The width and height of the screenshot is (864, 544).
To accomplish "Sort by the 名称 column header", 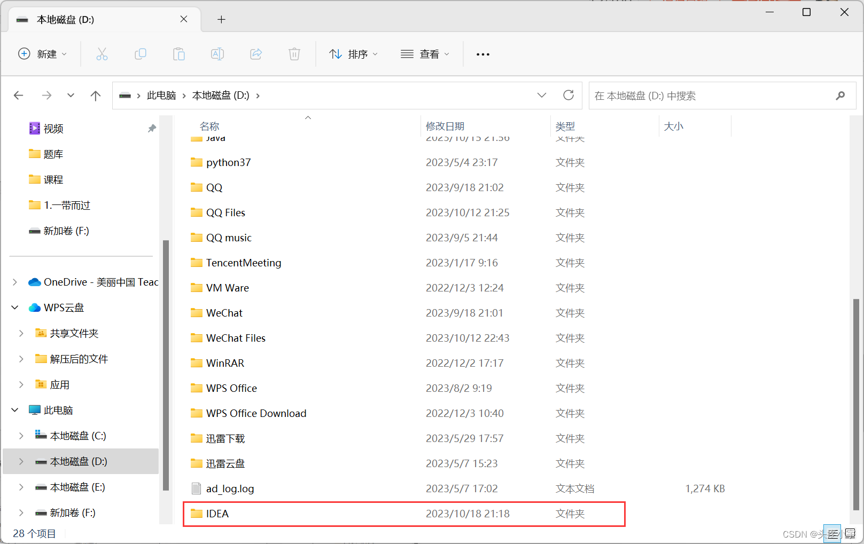I will (209, 127).
